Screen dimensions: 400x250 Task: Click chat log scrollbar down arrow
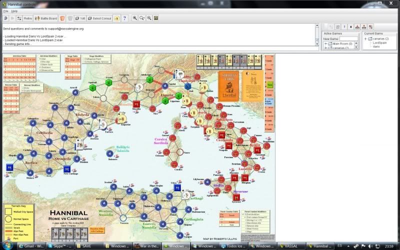click(x=317, y=44)
